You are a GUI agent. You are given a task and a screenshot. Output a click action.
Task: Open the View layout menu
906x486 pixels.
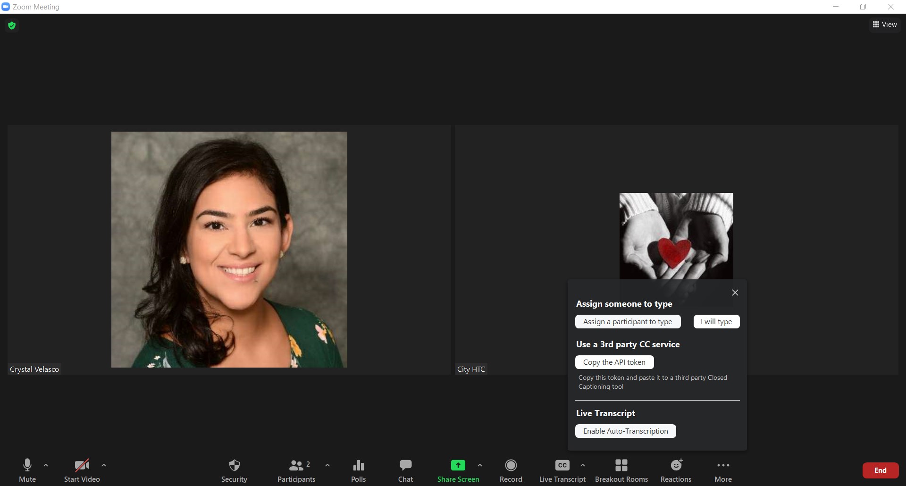point(885,25)
